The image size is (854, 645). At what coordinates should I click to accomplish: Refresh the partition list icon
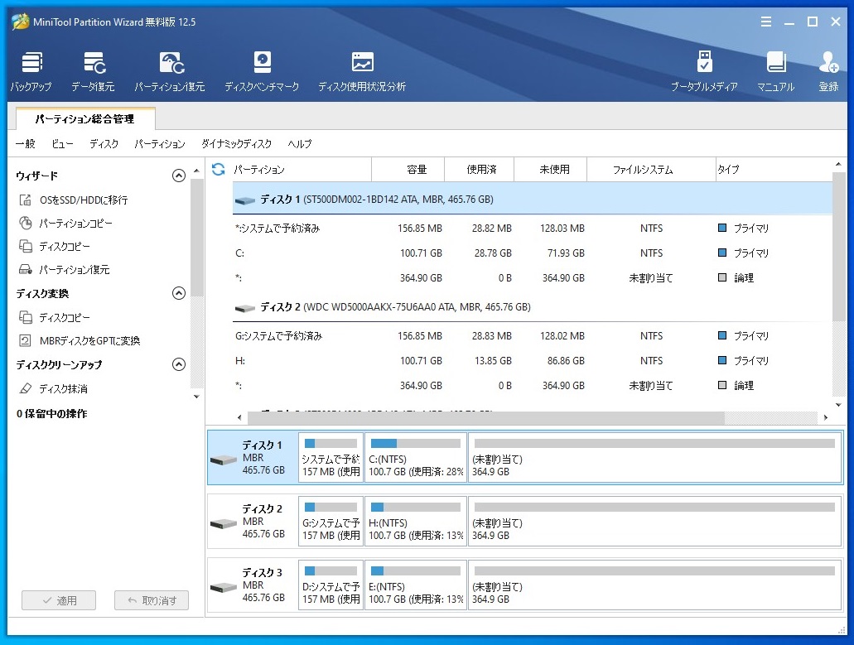(219, 169)
